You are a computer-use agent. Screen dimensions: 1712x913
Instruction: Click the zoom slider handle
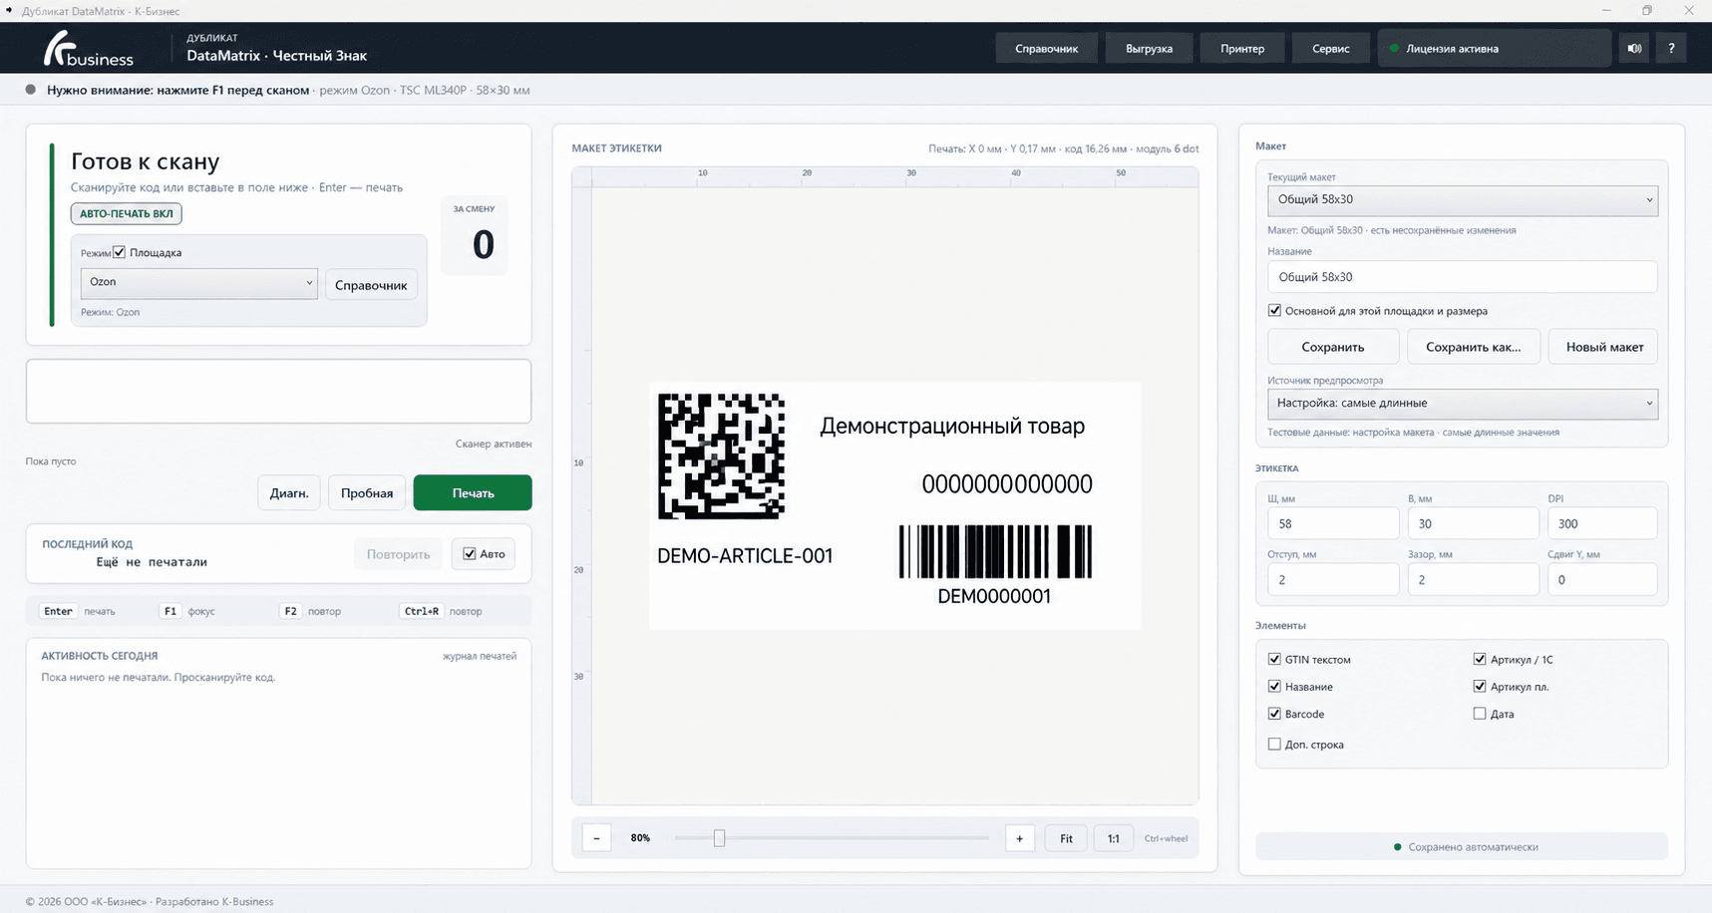click(719, 838)
